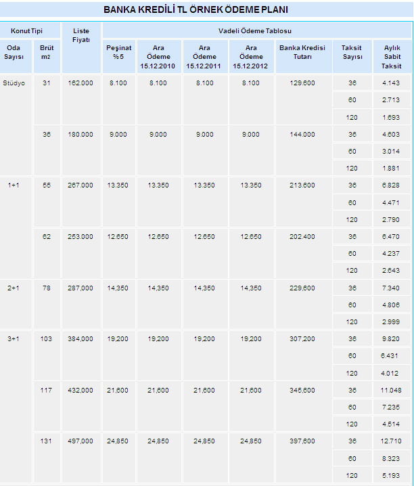
Task: Click the Ara Ödeme 15.12.2012 header
Action: click(x=250, y=57)
